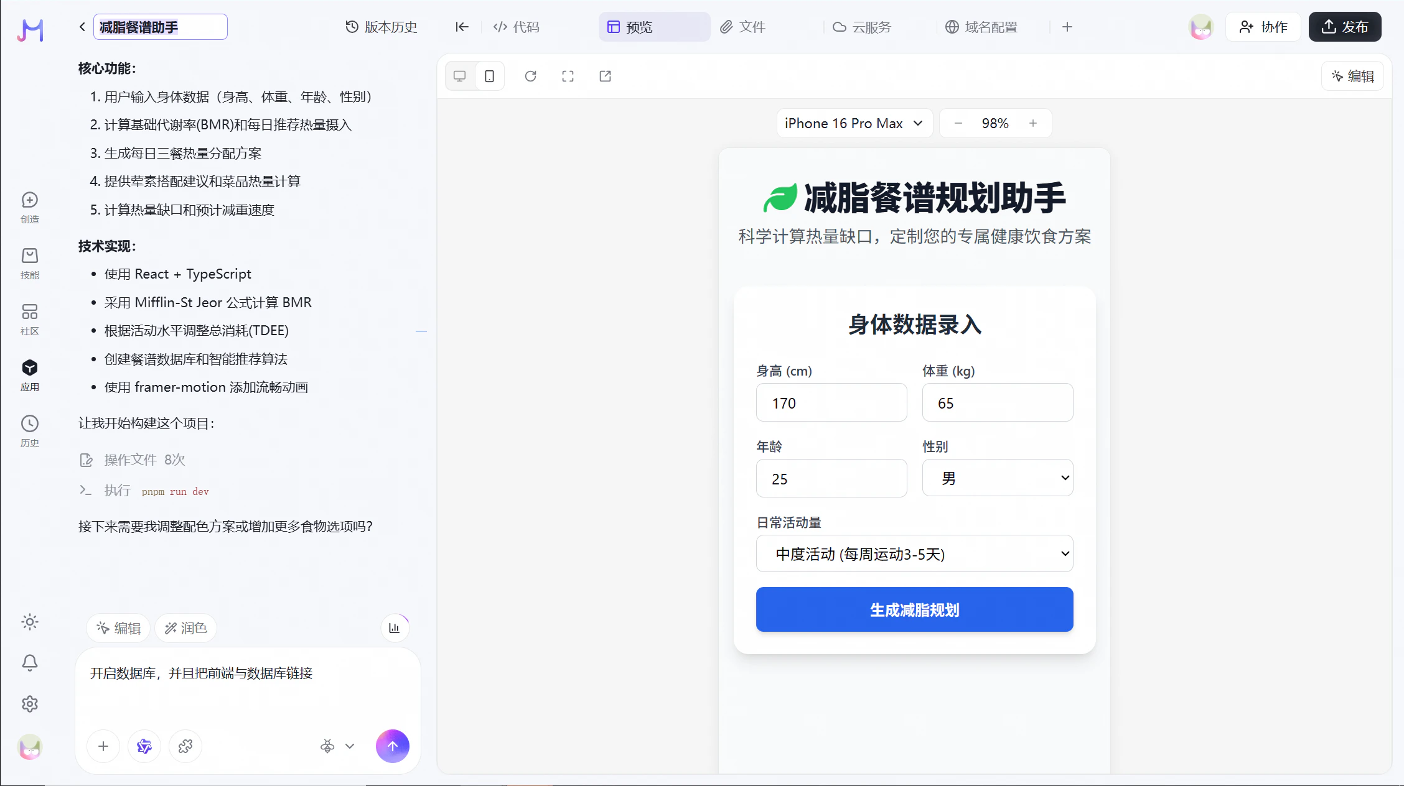
Task: Switch to mobile device preview mode
Action: [490, 76]
